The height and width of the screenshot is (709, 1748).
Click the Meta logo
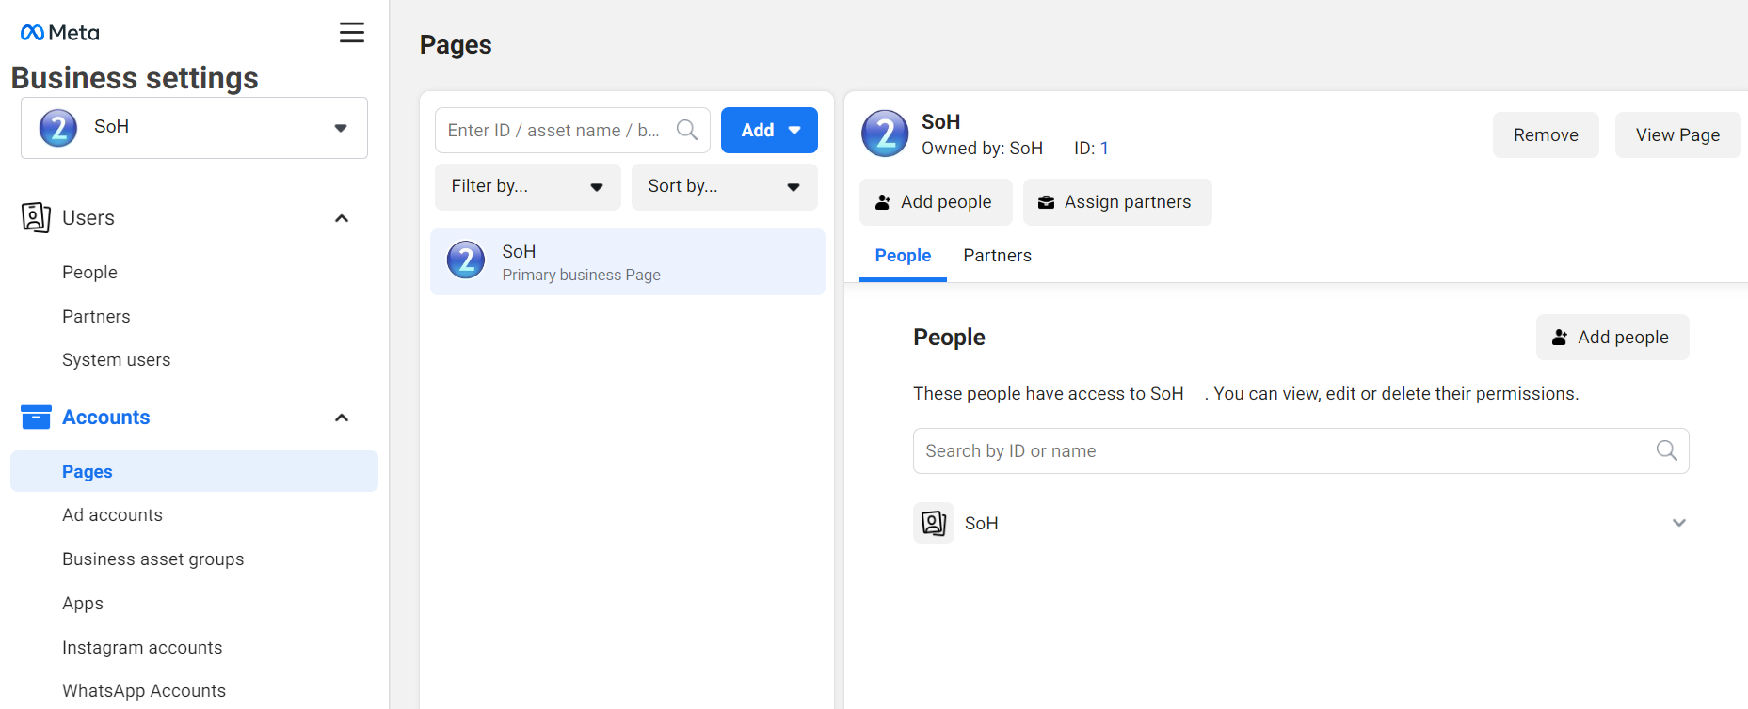point(59,33)
